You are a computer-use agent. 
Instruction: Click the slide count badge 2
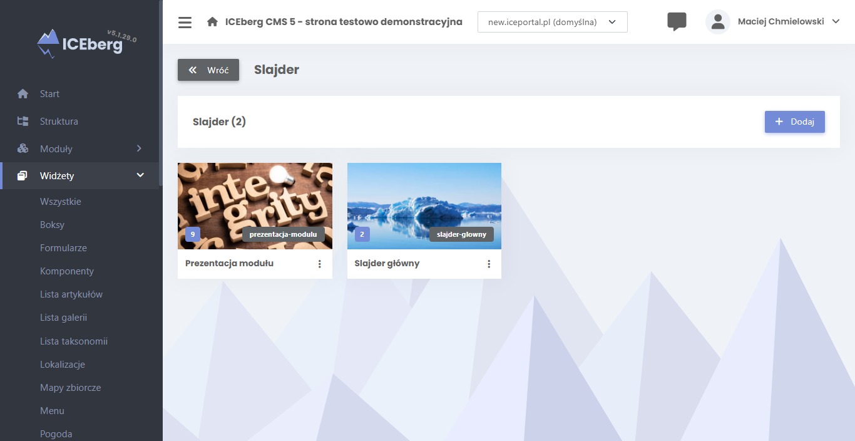click(362, 234)
